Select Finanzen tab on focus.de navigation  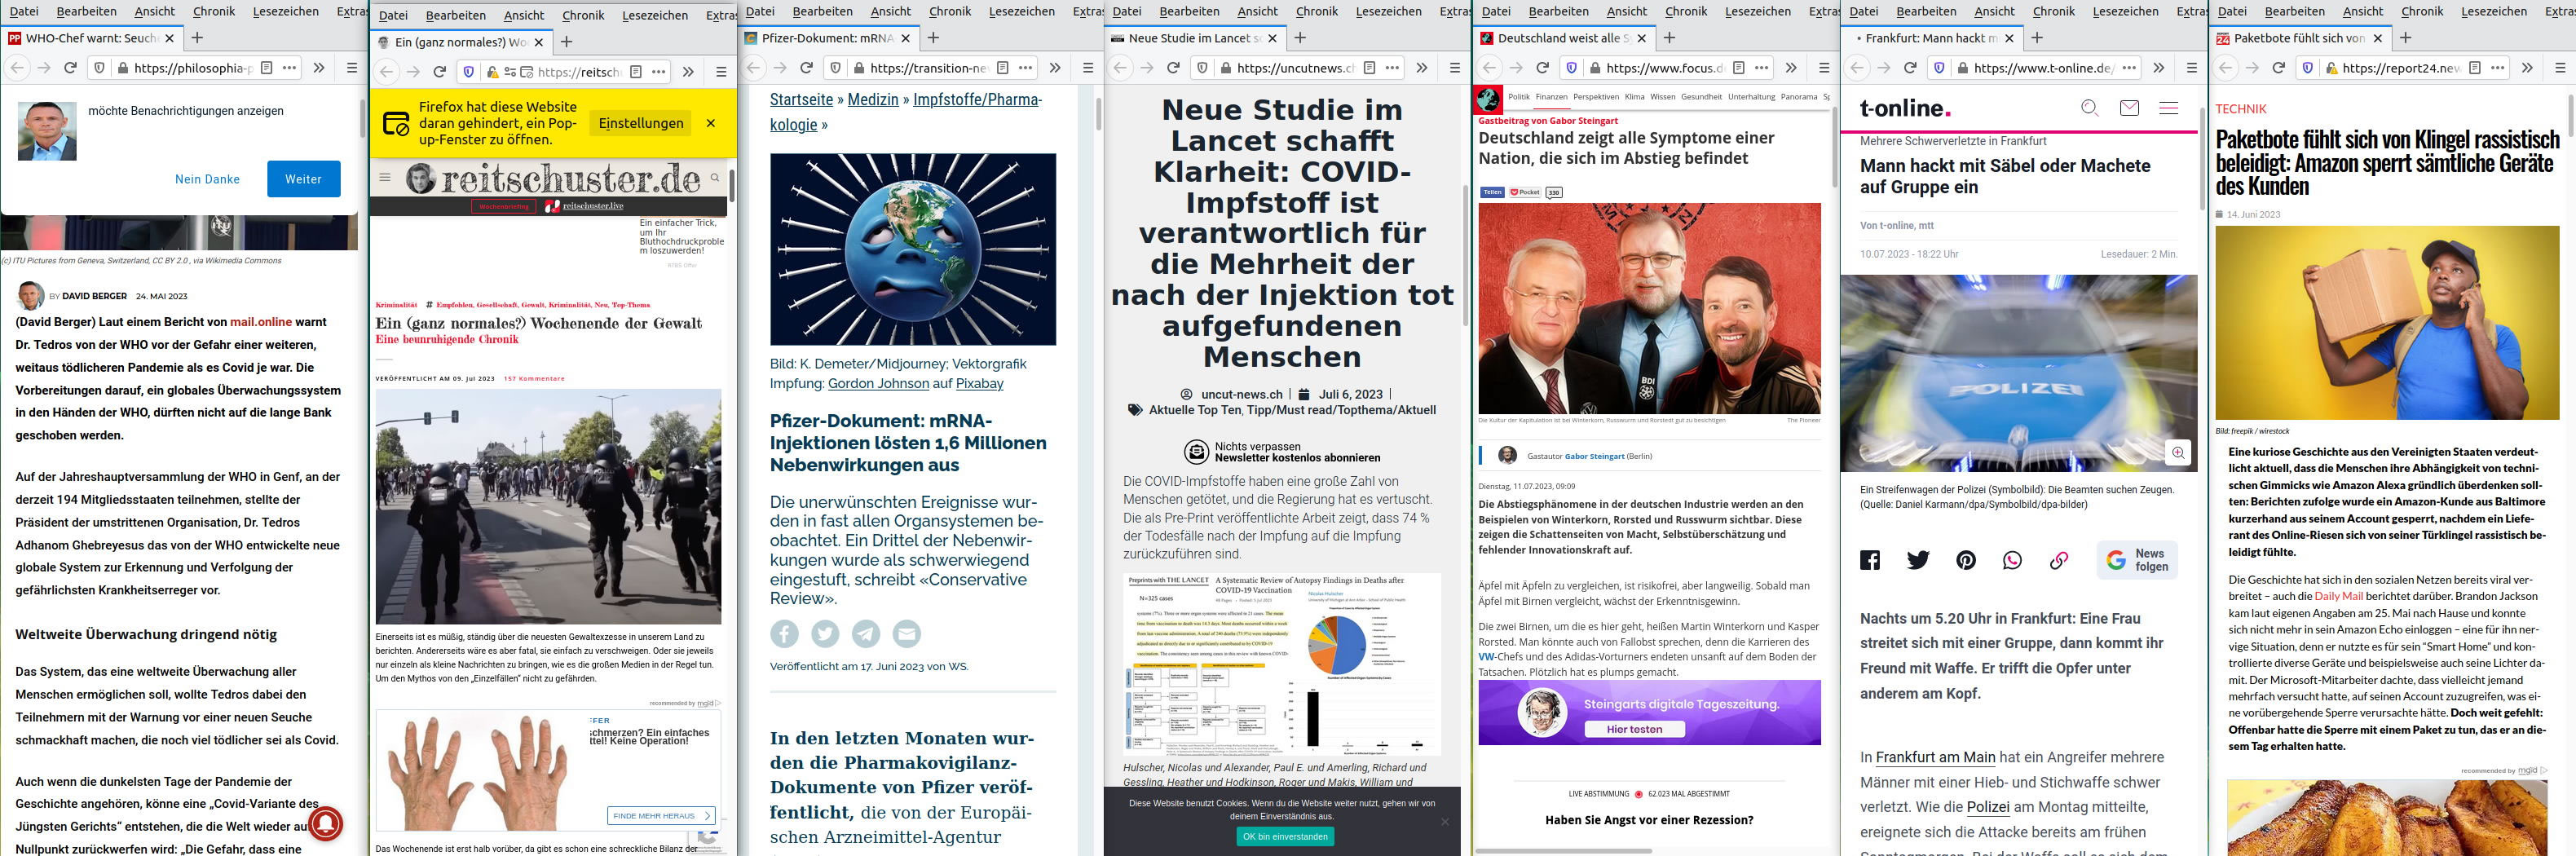click(x=1551, y=97)
